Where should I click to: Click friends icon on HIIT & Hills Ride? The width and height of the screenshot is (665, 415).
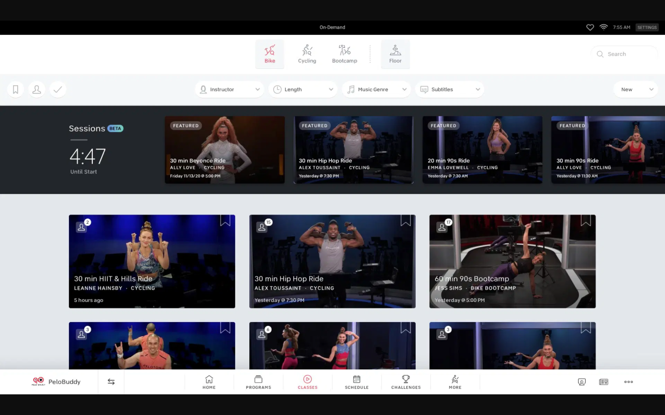(x=83, y=227)
